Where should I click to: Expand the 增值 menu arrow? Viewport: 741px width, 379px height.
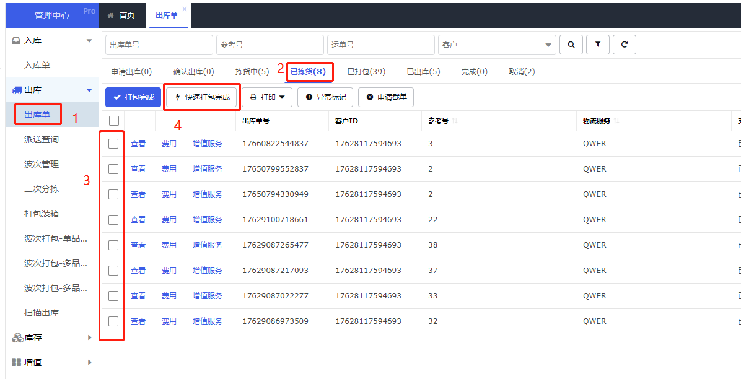click(90, 362)
